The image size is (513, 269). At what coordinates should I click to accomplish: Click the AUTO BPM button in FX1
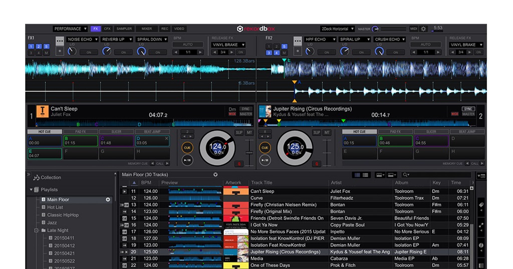click(187, 44)
